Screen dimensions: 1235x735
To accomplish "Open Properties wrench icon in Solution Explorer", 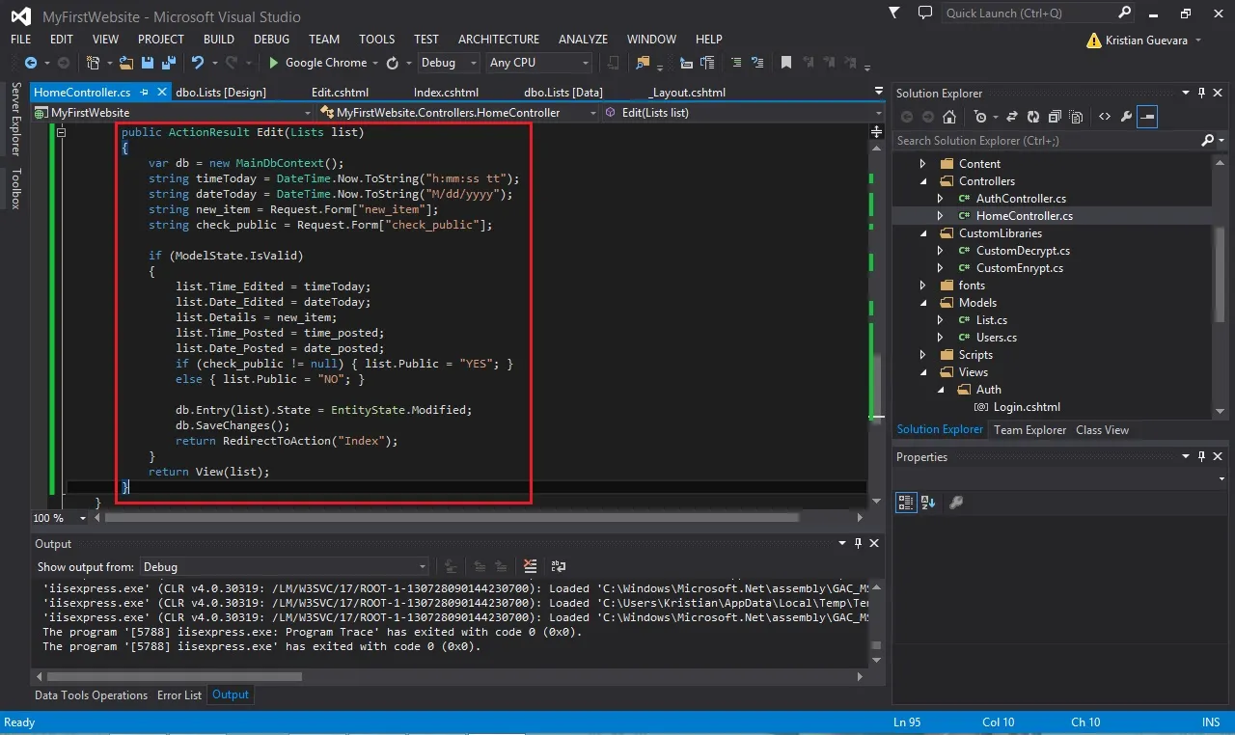I will pyautogui.click(x=1125, y=117).
